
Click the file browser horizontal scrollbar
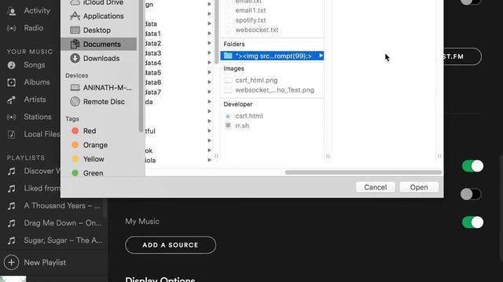[363, 172]
